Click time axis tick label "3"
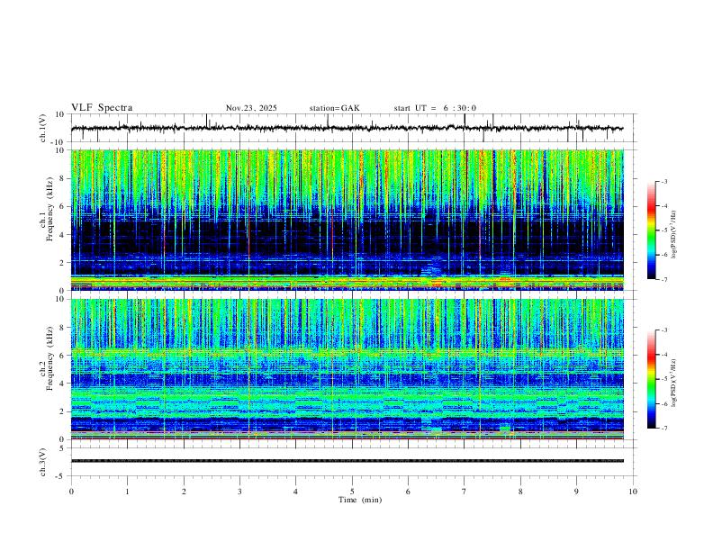713x551 pixels. (x=239, y=492)
